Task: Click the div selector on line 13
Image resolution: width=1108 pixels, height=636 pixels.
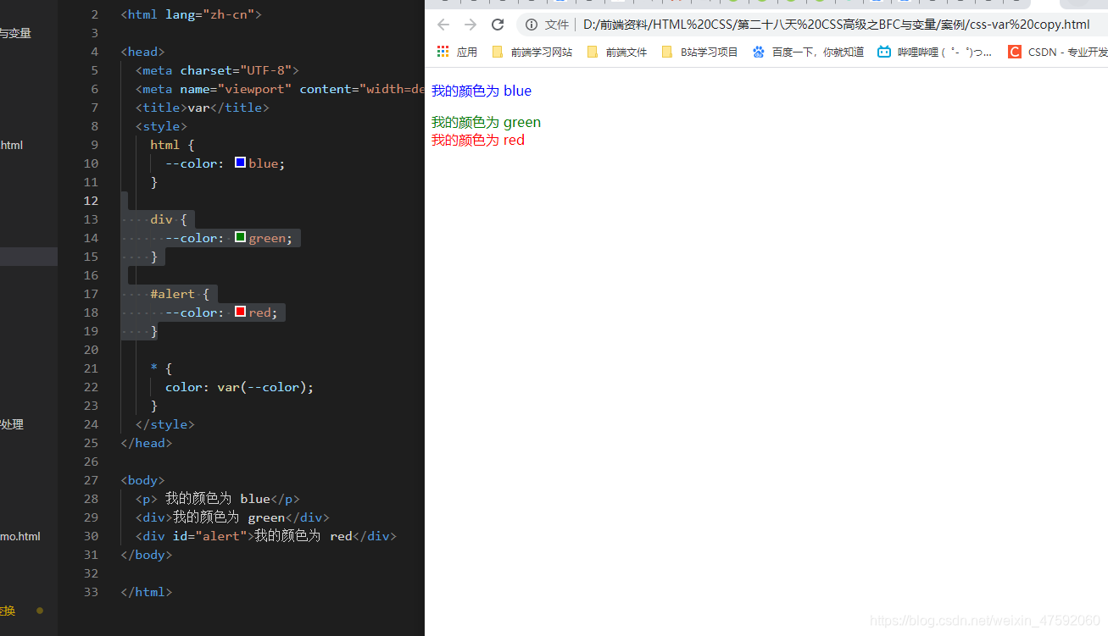Action: [161, 219]
